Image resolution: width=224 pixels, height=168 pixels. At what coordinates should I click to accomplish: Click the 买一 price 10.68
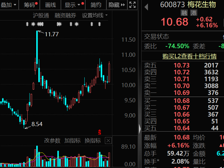pos(182,101)
